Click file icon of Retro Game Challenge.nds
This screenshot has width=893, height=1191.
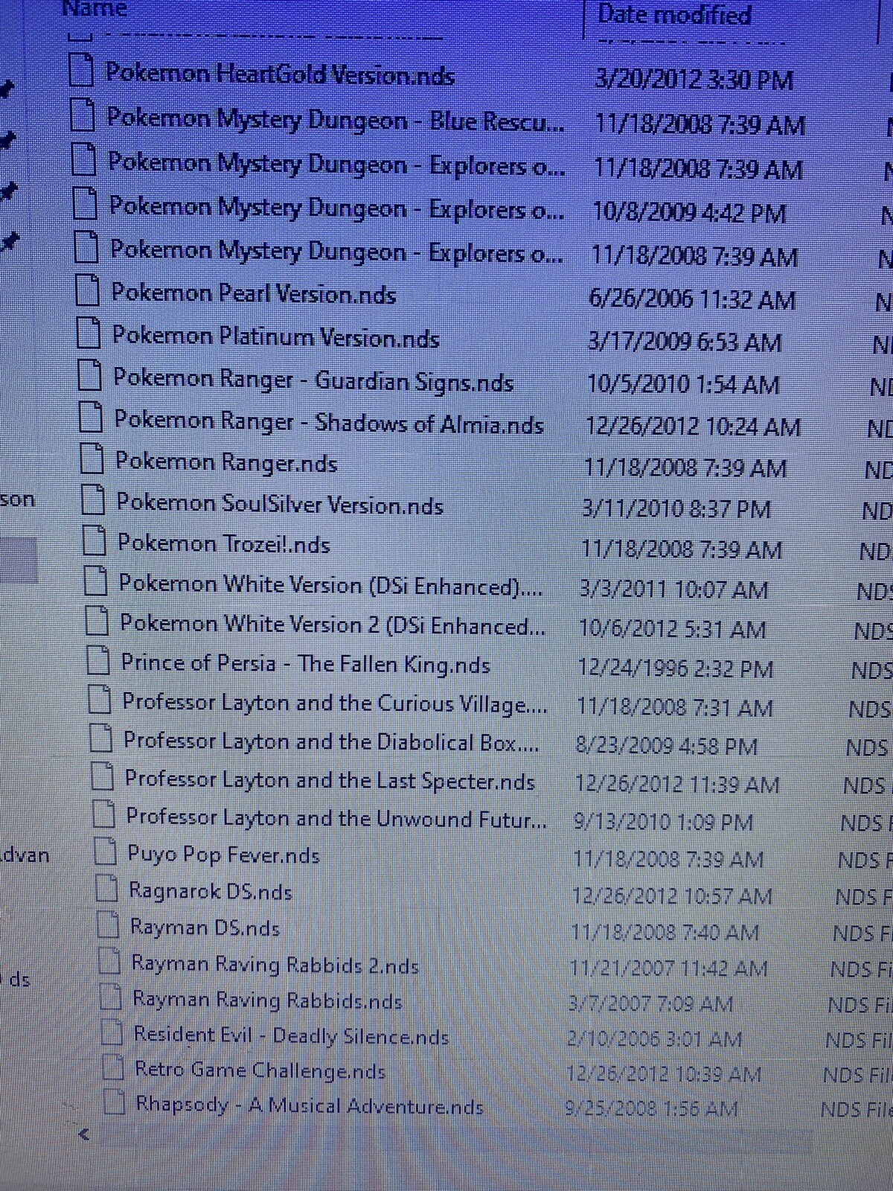tap(113, 1067)
